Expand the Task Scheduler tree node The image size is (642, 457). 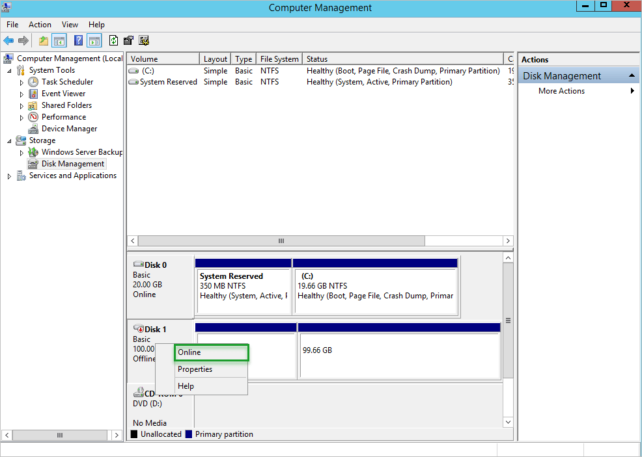[21, 83]
